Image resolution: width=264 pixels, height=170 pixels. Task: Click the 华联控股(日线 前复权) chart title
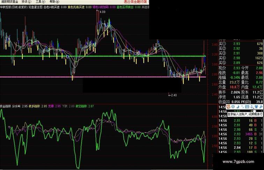14,7
